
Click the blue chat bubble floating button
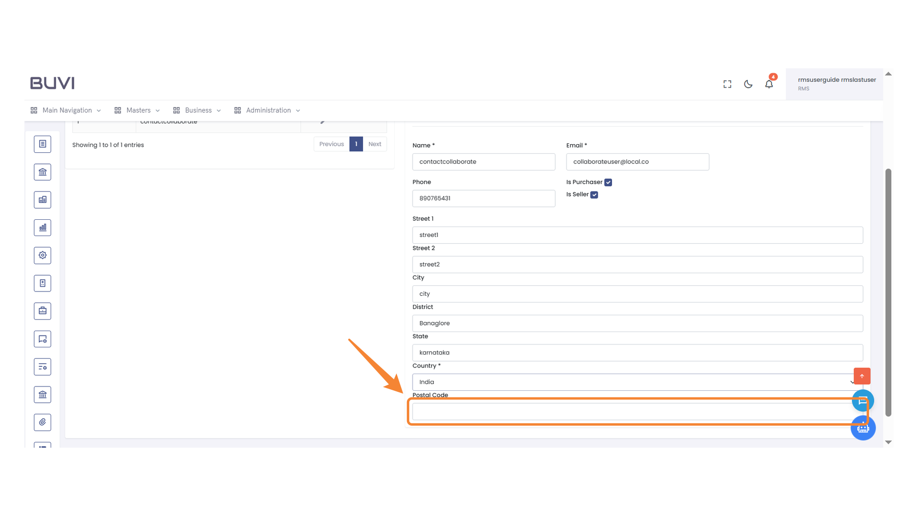[x=863, y=400]
